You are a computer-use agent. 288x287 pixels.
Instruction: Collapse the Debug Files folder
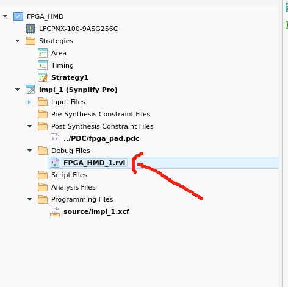(x=30, y=151)
